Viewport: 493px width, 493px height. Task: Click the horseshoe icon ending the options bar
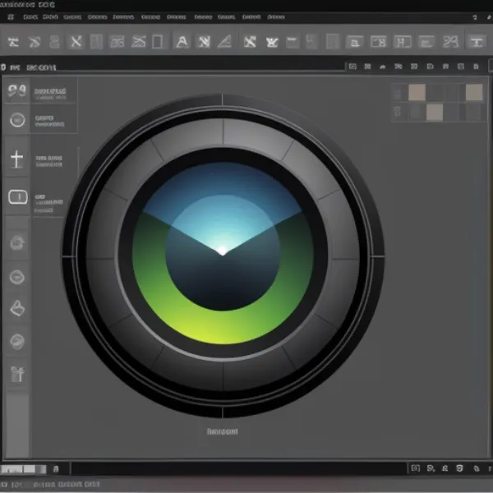(476, 67)
